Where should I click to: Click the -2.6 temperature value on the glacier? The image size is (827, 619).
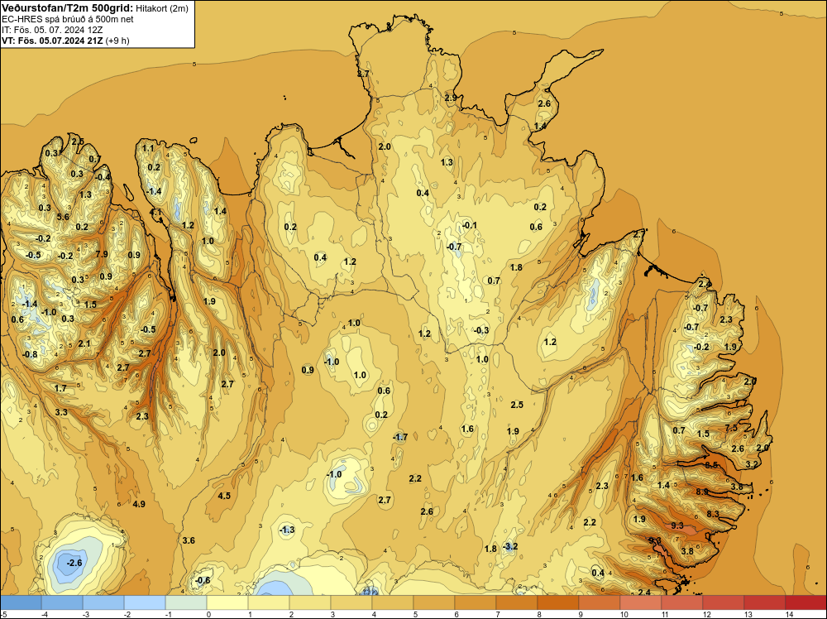click(74, 563)
